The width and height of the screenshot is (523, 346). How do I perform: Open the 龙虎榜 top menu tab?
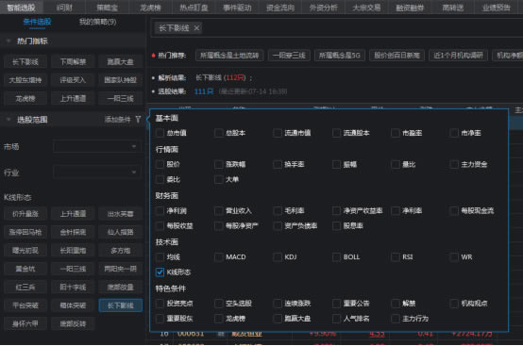[150, 7]
